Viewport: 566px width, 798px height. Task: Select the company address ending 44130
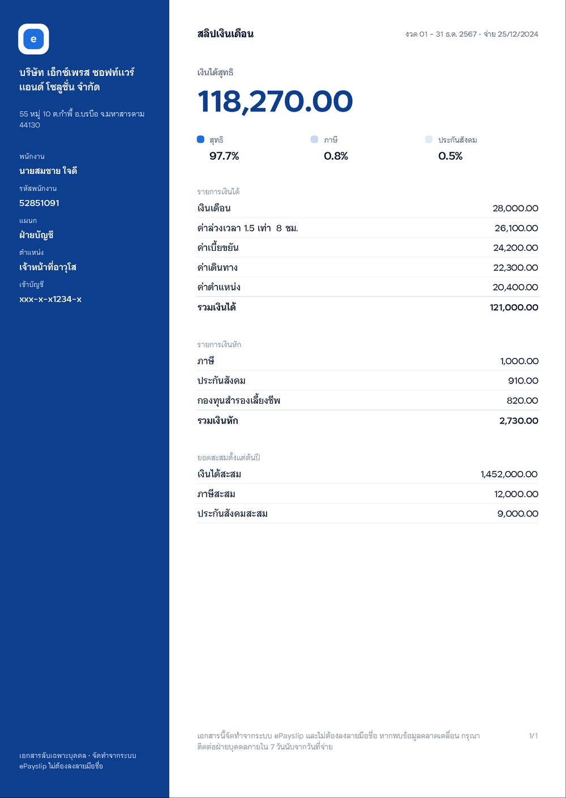(x=82, y=120)
